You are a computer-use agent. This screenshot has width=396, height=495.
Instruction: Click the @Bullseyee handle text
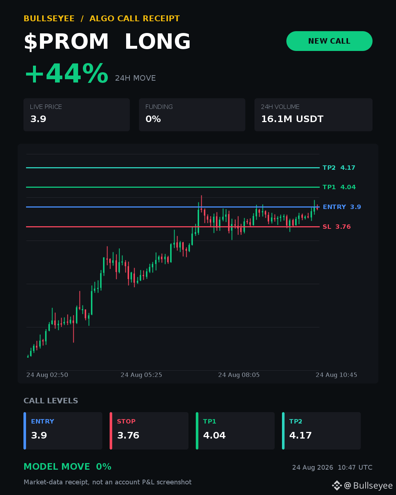(x=368, y=486)
